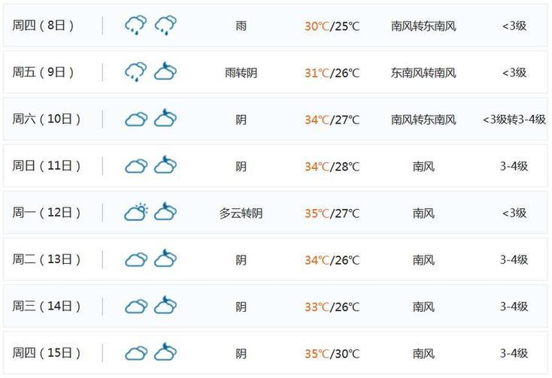Click the night cloud icon for Sunday the 11th
The width and height of the screenshot is (552, 378).
[165, 166]
